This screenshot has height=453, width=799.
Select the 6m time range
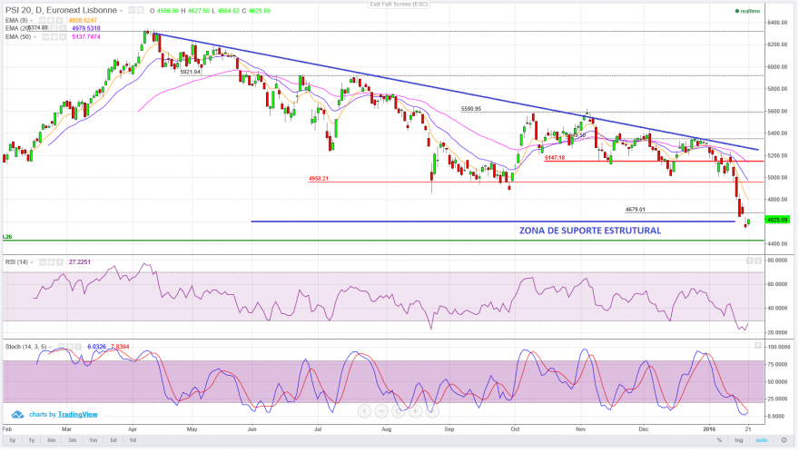tap(52, 440)
